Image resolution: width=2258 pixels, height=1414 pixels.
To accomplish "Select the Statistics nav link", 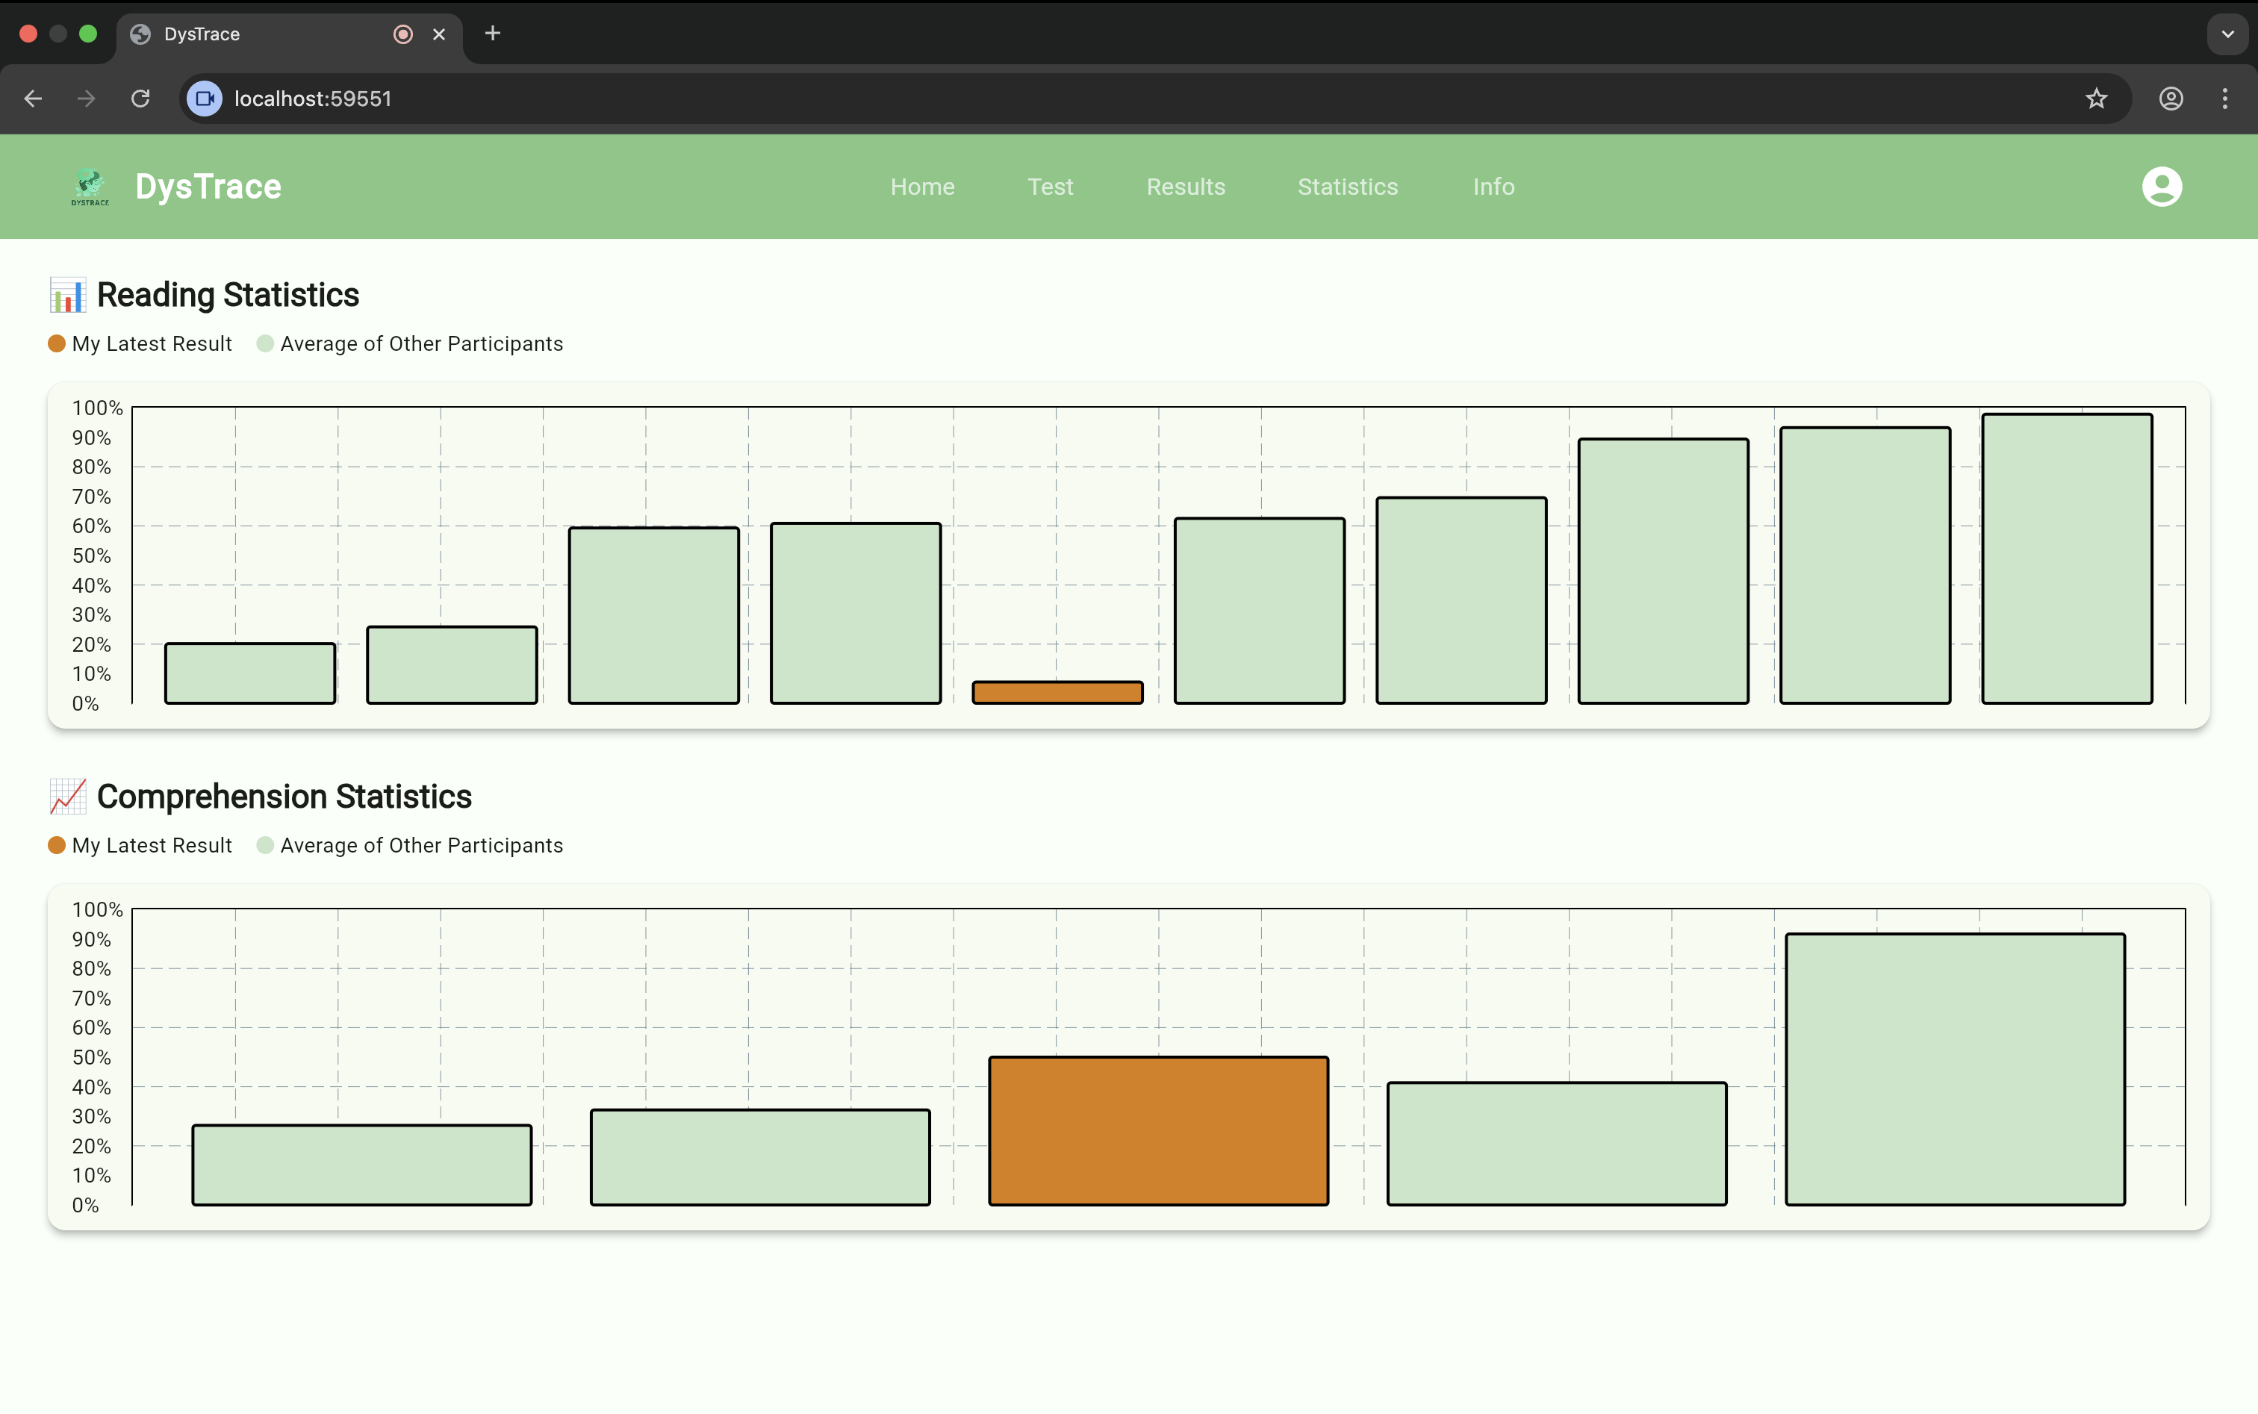I will (x=1348, y=186).
